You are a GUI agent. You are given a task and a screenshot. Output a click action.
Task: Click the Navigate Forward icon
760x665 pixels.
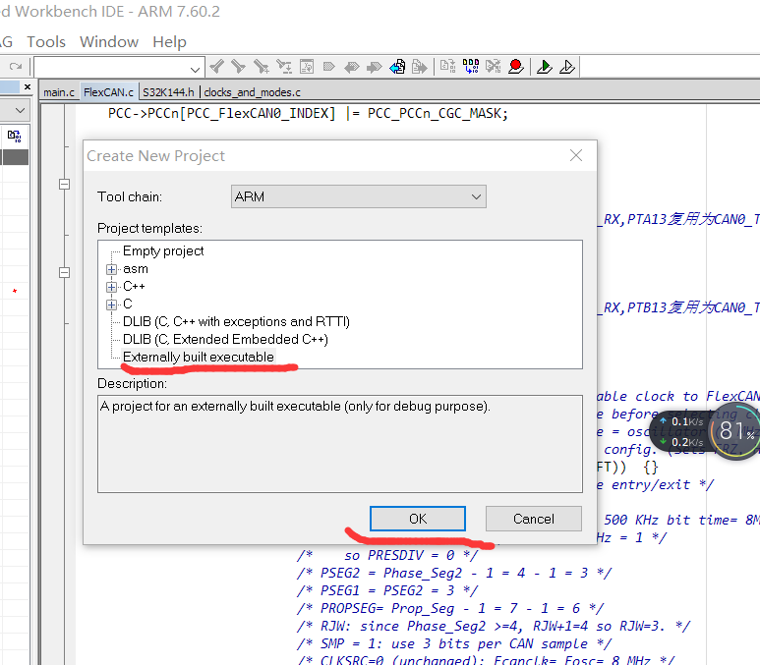[419, 67]
